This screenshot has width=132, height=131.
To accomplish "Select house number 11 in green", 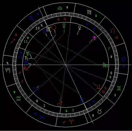I will pos(26,42).
